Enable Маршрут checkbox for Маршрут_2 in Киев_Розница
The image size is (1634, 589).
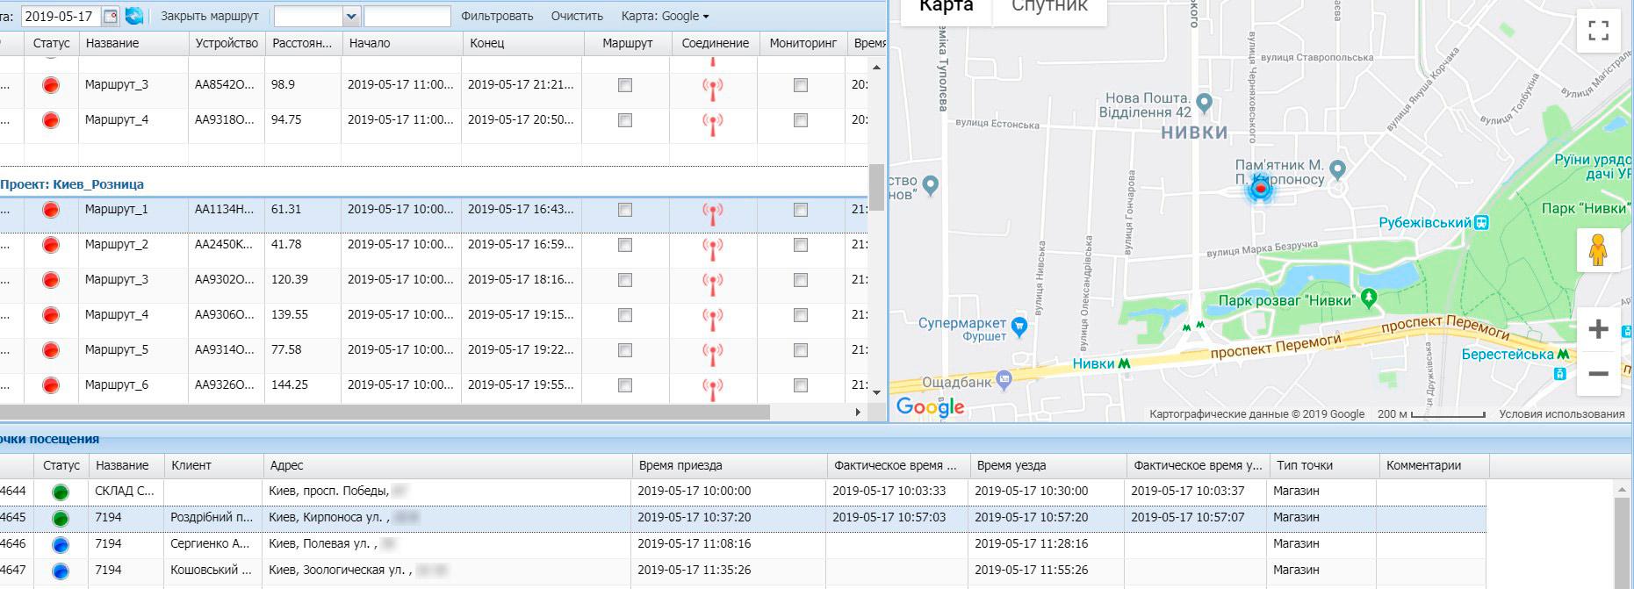(x=625, y=245)
